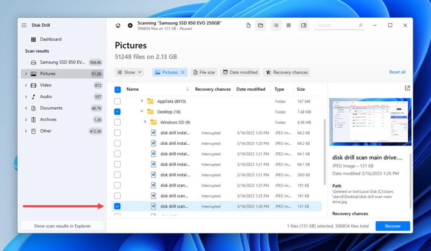Click the home icon to return to drives
The height and width of the screenshot is (251, 431).
(x=118, y=25)
